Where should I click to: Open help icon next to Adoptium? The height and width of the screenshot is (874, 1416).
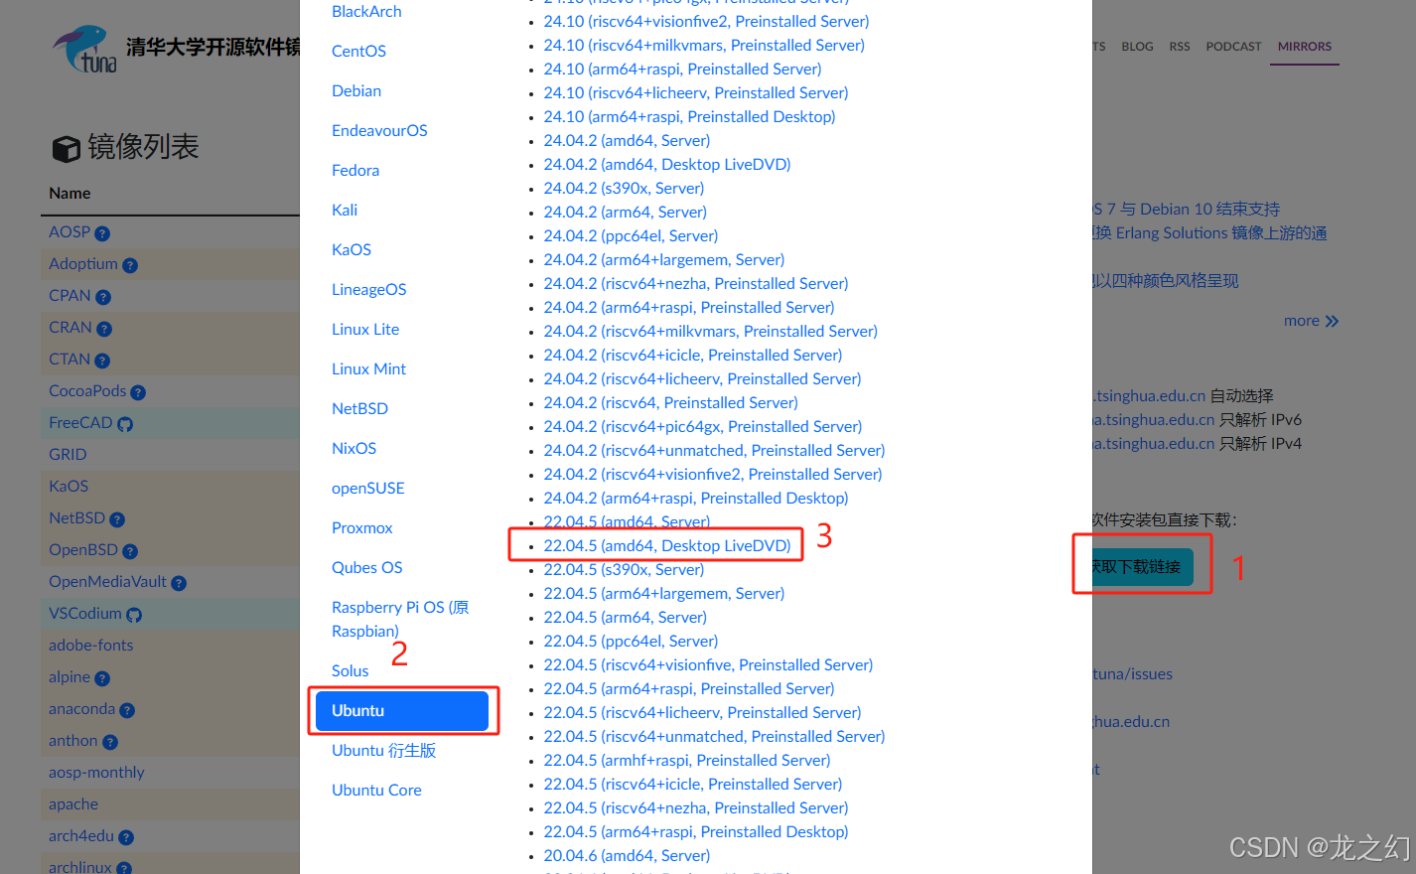130,265
